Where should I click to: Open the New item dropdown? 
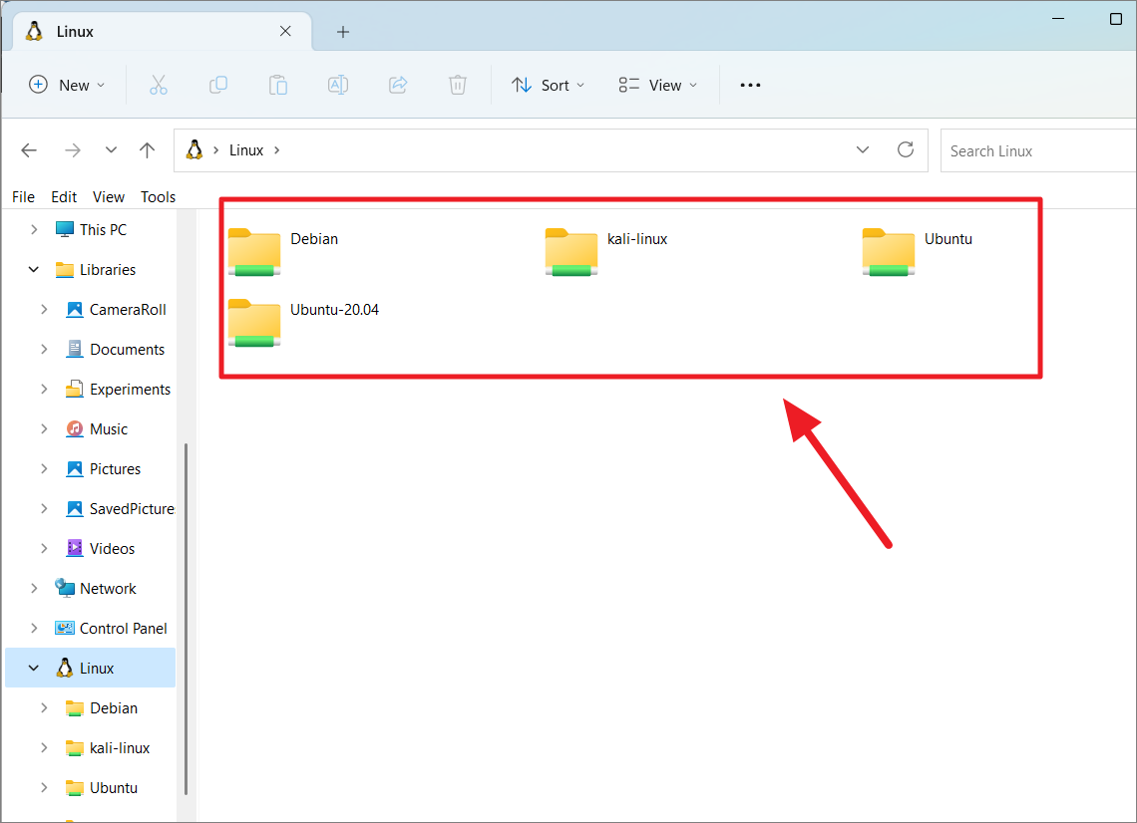click(67, 85)
